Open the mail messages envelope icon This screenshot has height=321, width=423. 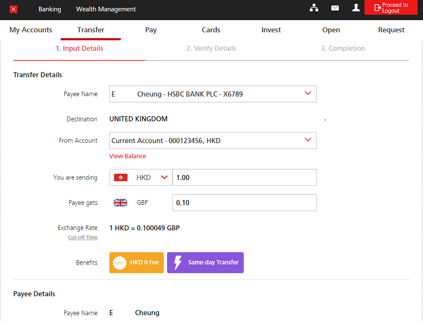coord(335,8)
